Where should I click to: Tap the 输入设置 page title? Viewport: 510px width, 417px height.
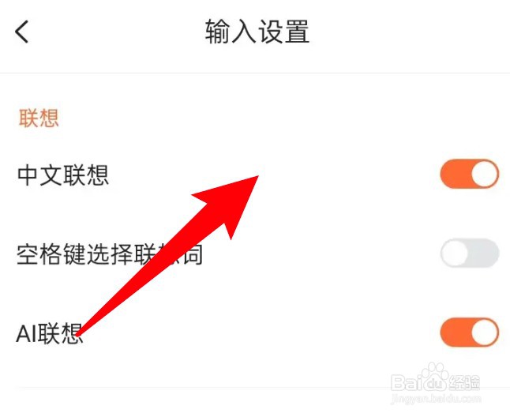coord(257,32)
